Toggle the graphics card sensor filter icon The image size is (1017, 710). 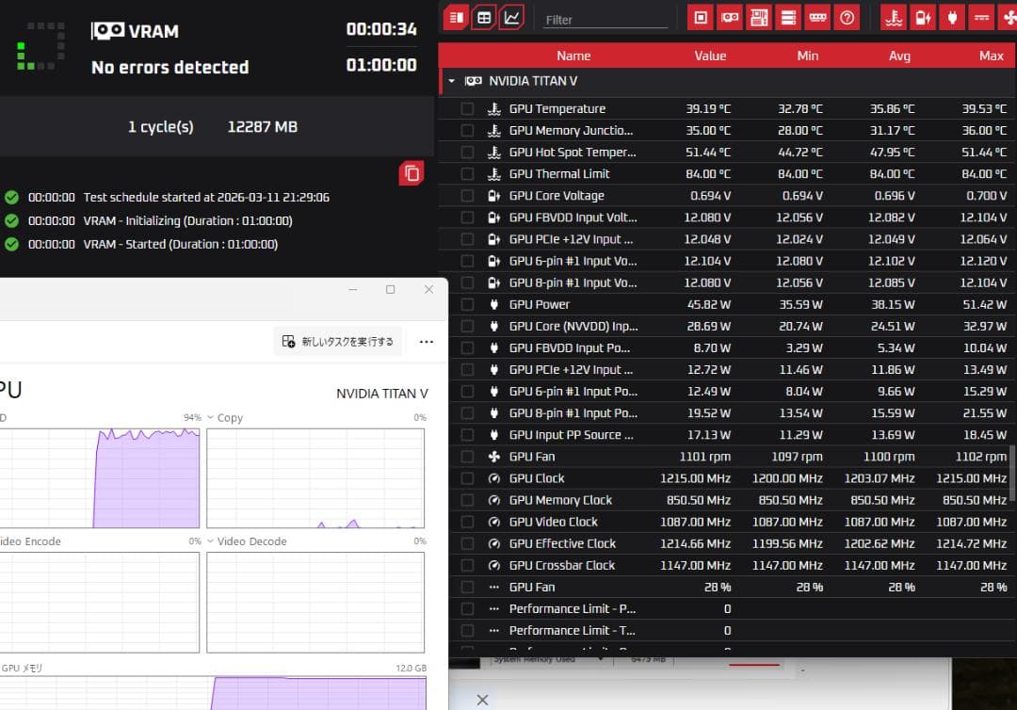click(x=730, y=18)
